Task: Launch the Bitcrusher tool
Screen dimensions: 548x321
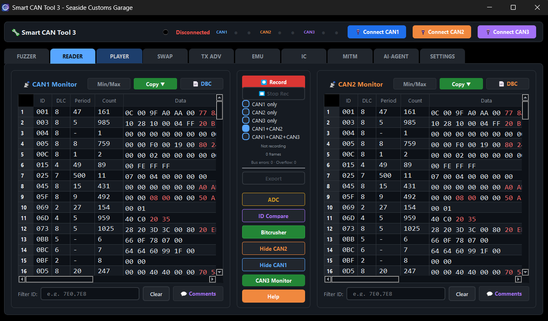Action: [274, 232]
